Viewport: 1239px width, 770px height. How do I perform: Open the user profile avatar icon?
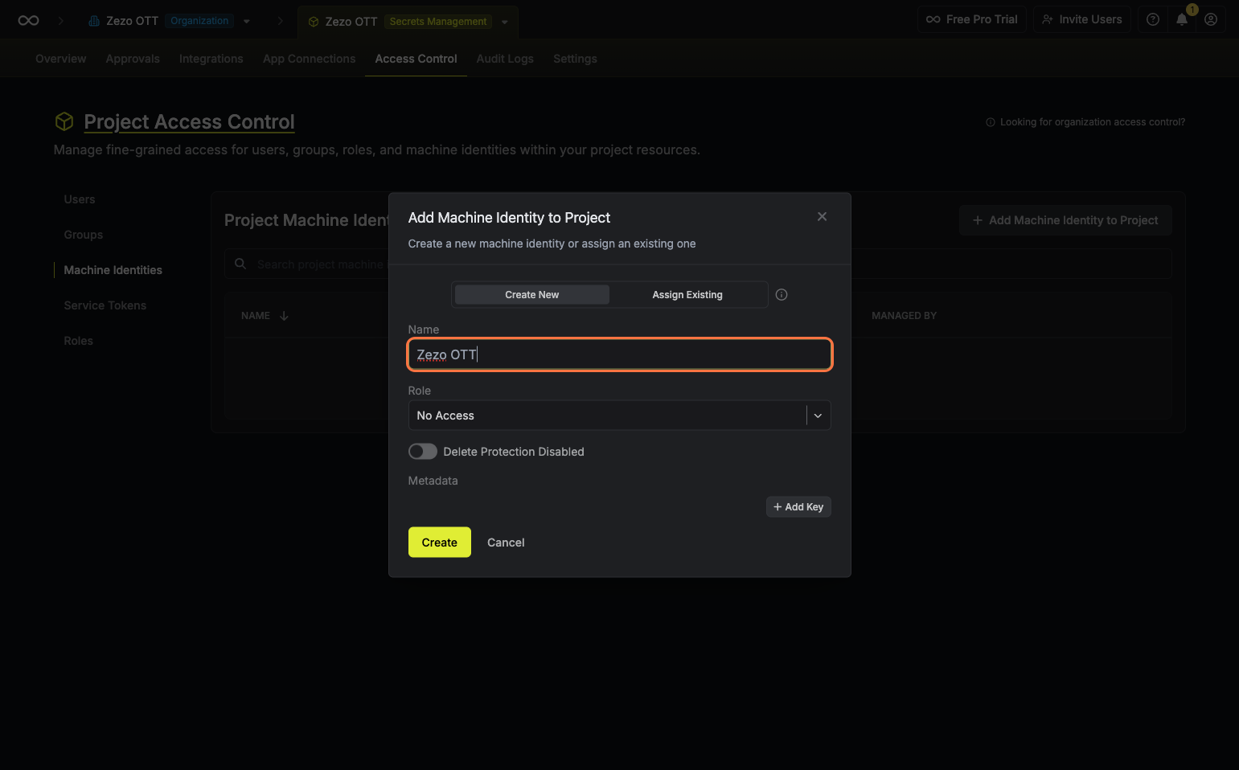[x=1211, y=19]
